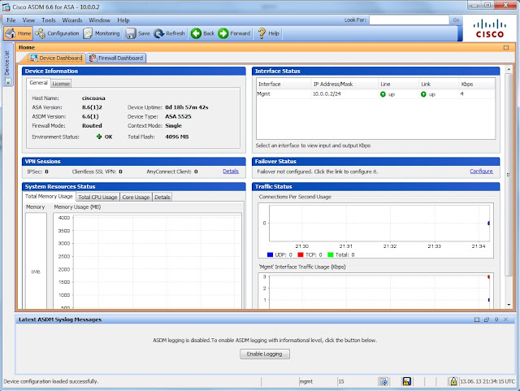
Task: Click the Refresh toolbar icon
Action: (169, 33)
